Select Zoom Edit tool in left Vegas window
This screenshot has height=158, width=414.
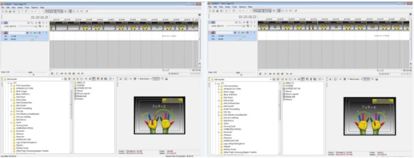pos(81,11)
